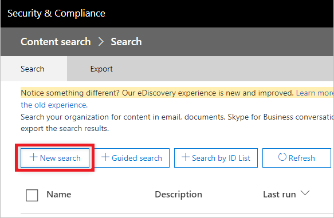
Task: Select the Search tab
Action: (33, 69)
